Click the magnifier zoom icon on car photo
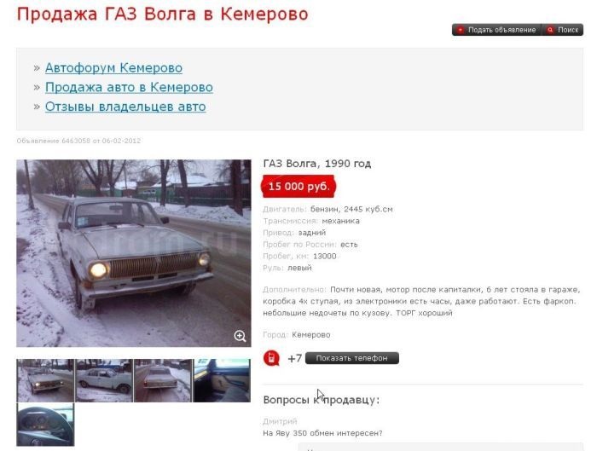 pos(240,336)
